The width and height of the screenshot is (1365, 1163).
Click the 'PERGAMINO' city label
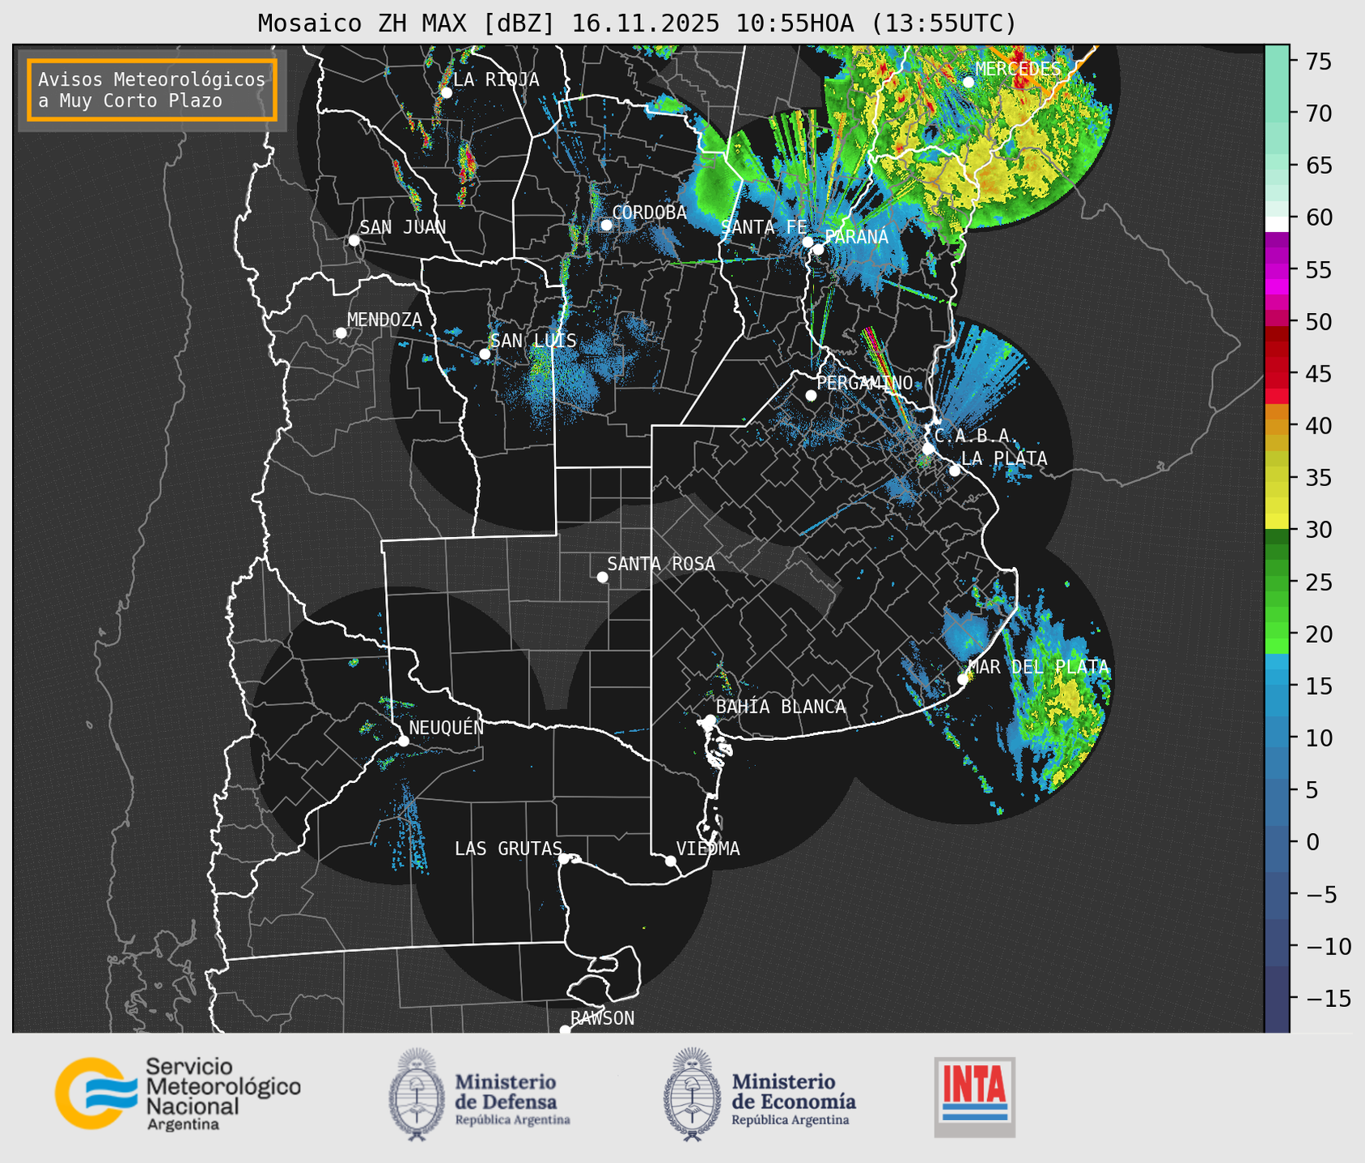(x=865, y=383)
